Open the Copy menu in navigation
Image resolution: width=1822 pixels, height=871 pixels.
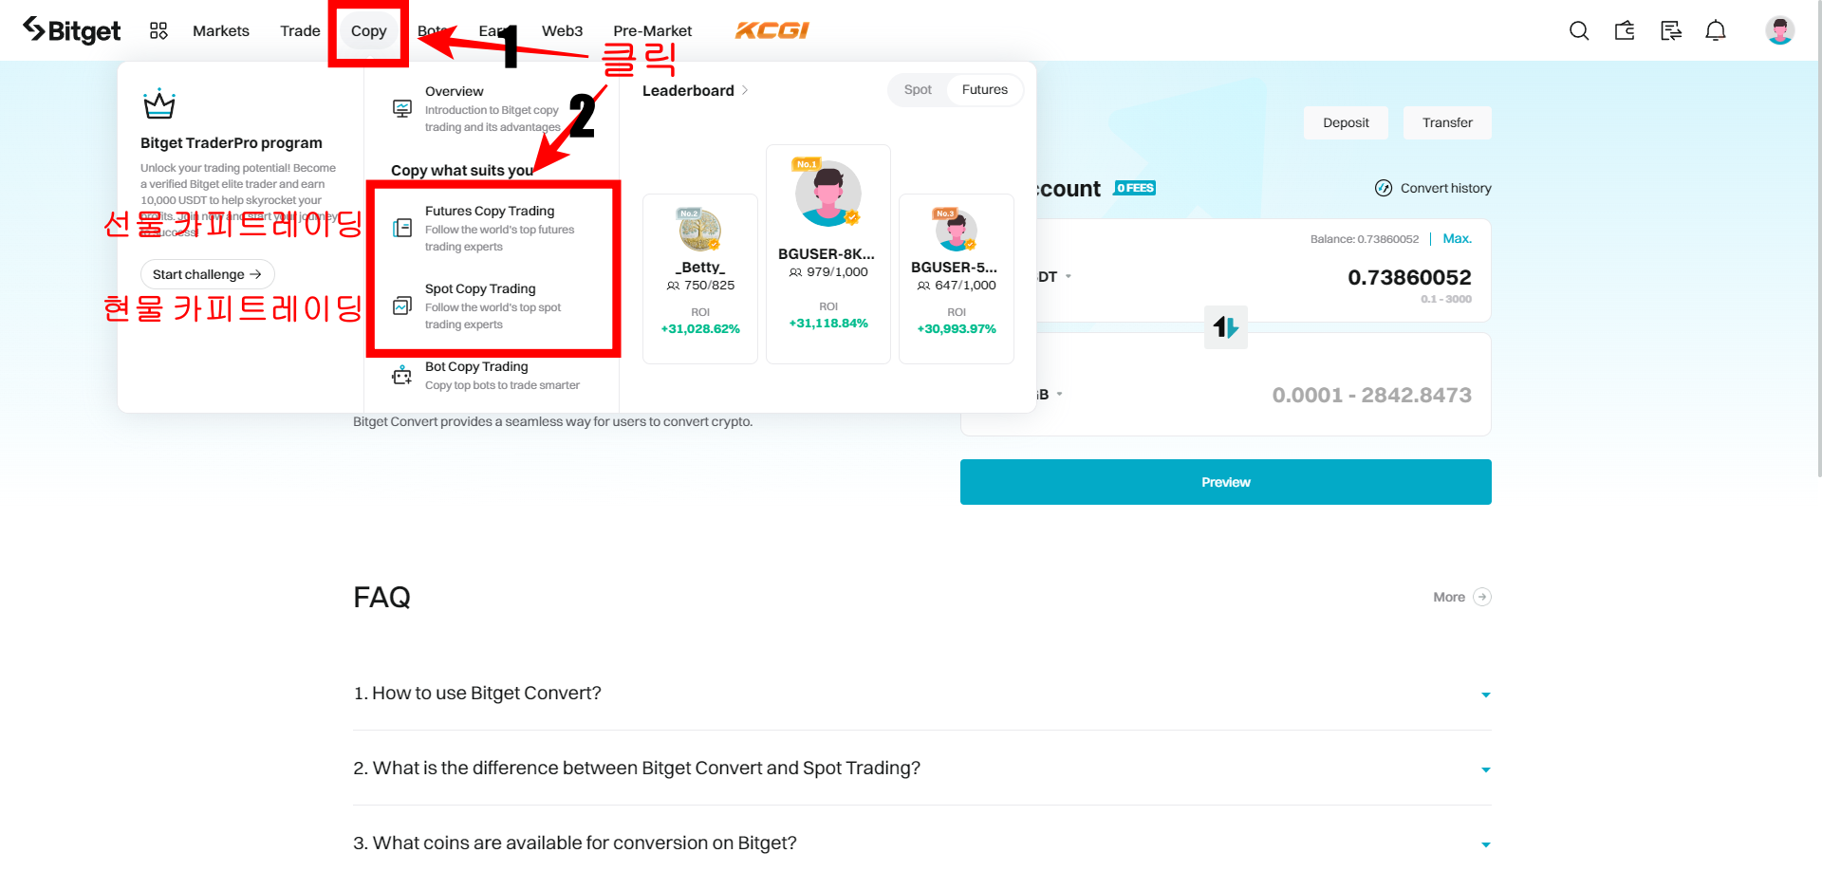(x=368, y=30)
